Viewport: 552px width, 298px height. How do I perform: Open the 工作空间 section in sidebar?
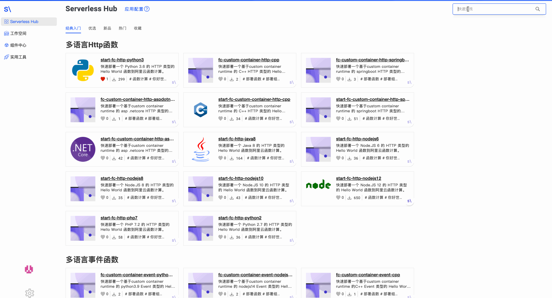pyautogui.click(x=18, y=33)
